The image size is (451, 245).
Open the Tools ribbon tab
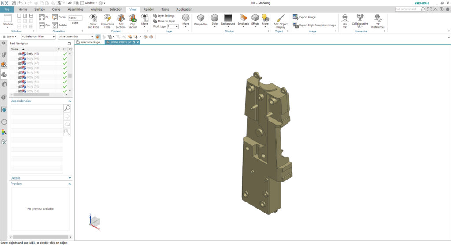(x=165, y=9)
